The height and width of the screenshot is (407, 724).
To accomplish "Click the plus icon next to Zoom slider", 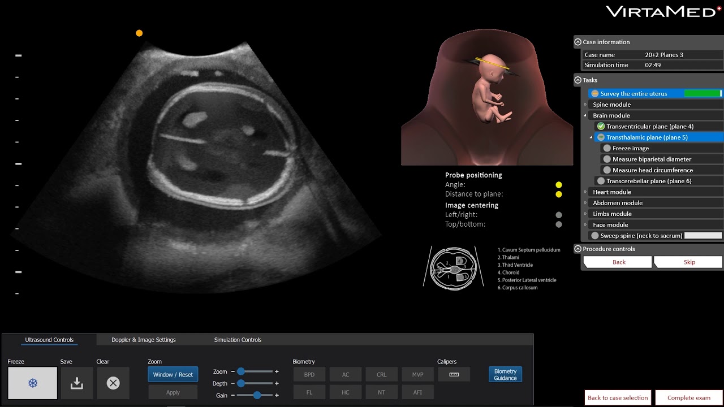I will point(277,371).
